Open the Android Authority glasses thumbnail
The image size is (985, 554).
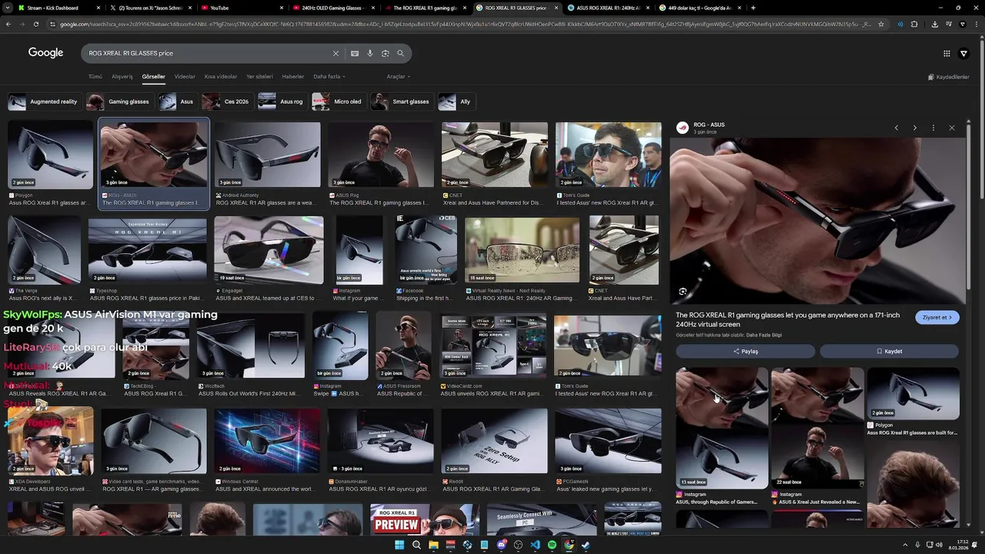click(x=268, y=155)
